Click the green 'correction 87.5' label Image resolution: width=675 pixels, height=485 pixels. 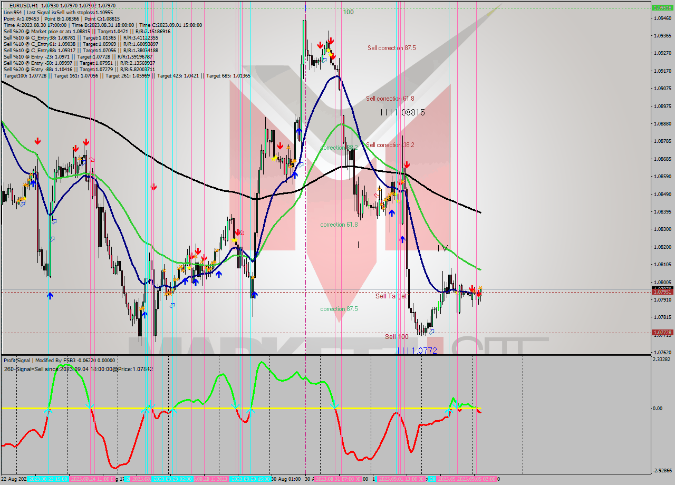tap(339, 309)
